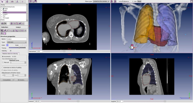
Task: Select the magnifier tool in contour tools
Action: click(x=11, y=30)
